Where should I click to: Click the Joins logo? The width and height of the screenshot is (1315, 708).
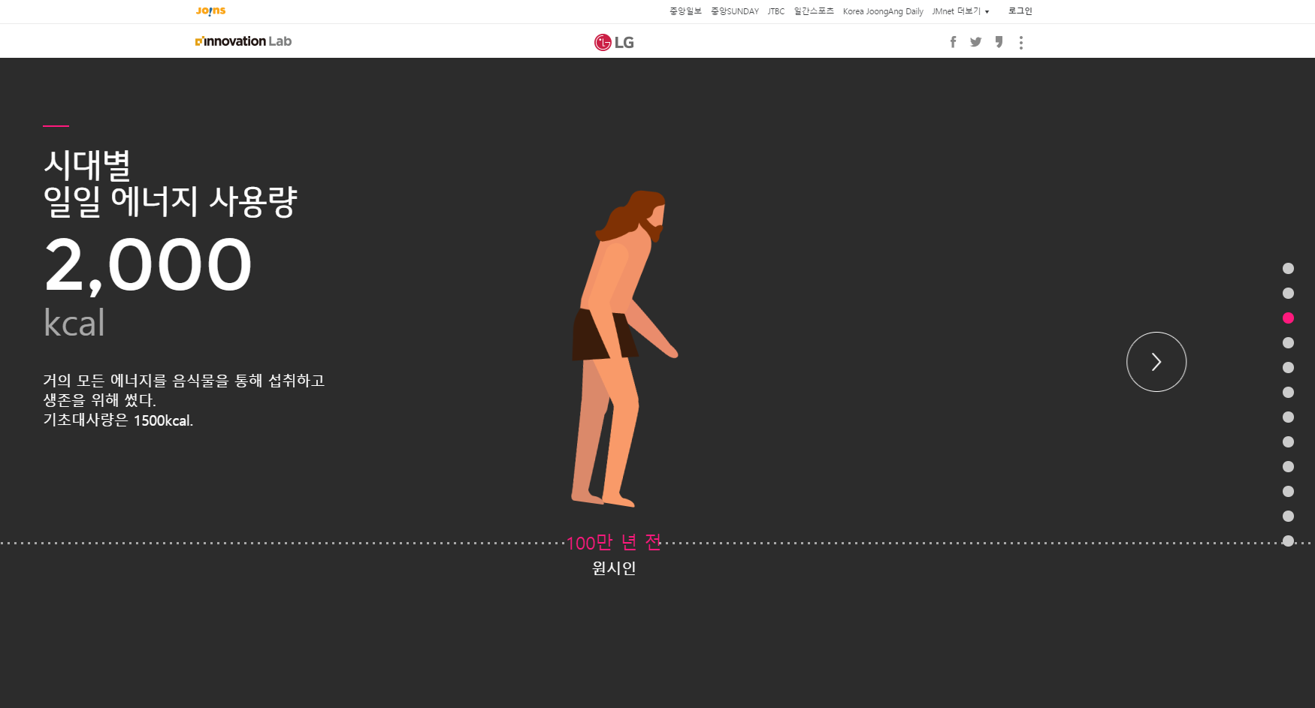click(x=210, y=11)
